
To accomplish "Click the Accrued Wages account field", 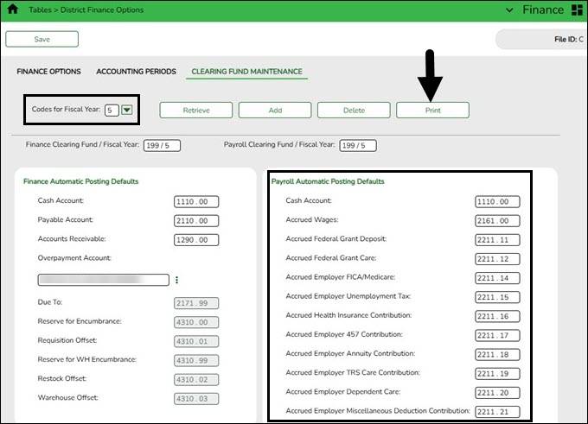I will 496,220.
